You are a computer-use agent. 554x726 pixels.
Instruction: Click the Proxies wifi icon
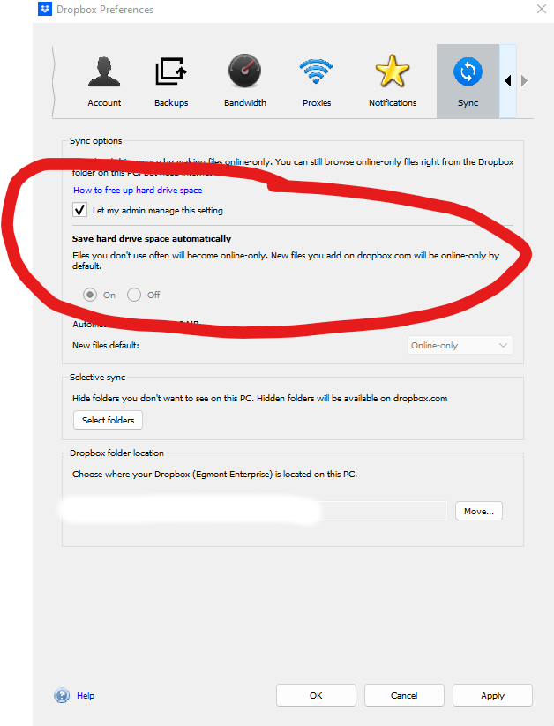tap(316, 71)
